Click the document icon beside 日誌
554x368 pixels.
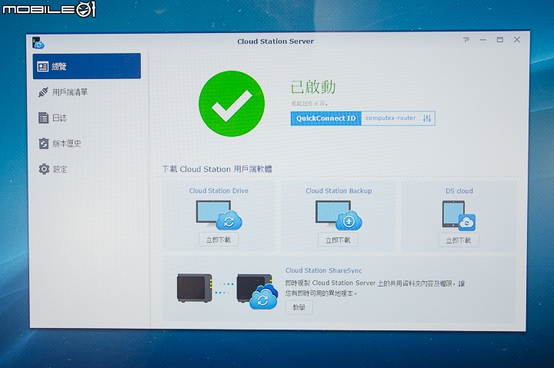point(43,118)
